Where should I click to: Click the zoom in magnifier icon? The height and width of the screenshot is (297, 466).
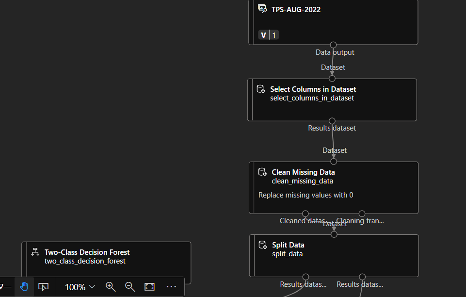[111, 287]
